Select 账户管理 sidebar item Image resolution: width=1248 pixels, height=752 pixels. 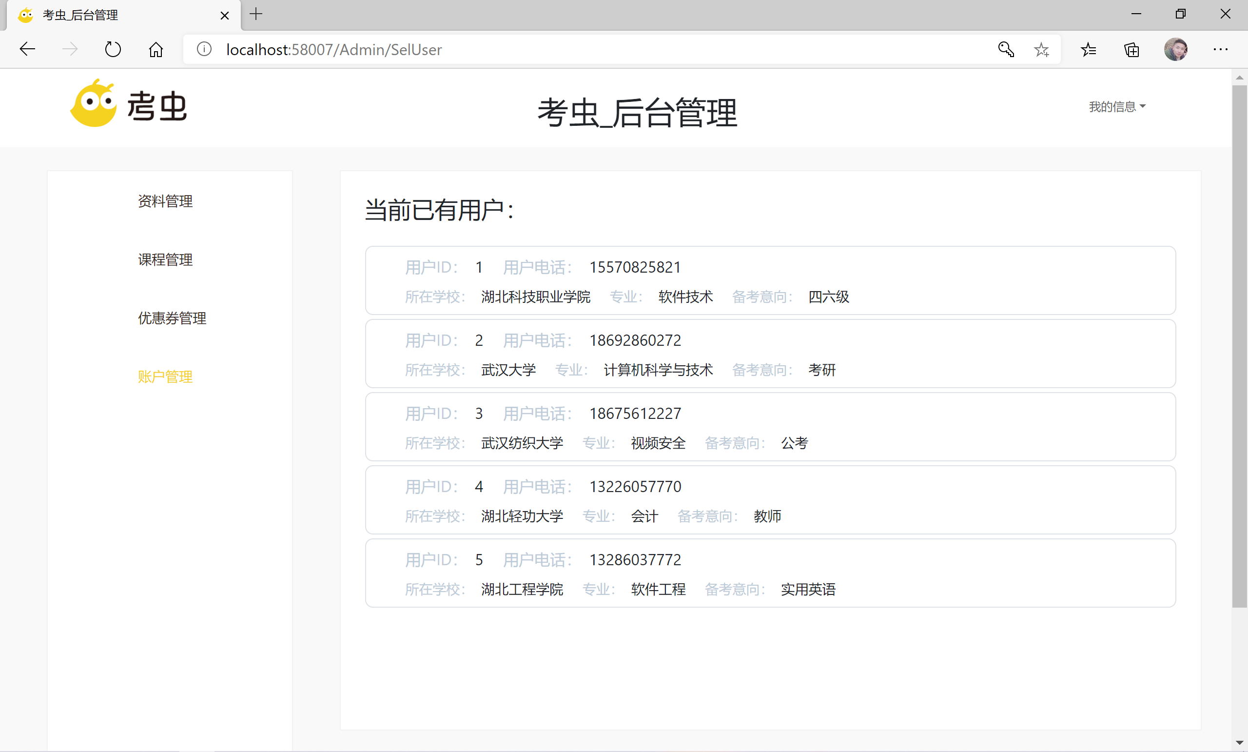[165, 376]
